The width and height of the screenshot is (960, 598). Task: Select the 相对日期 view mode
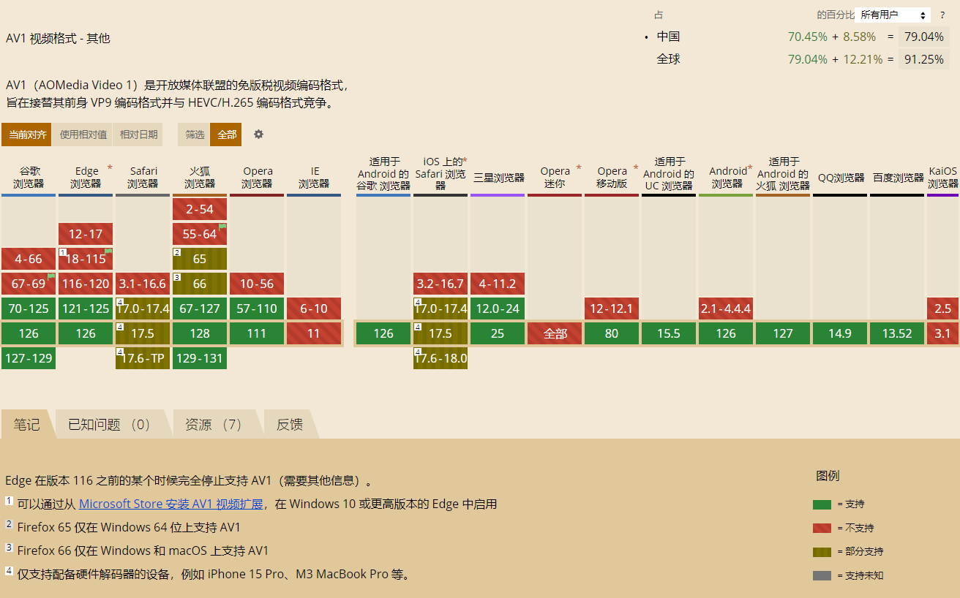(139, 135)
